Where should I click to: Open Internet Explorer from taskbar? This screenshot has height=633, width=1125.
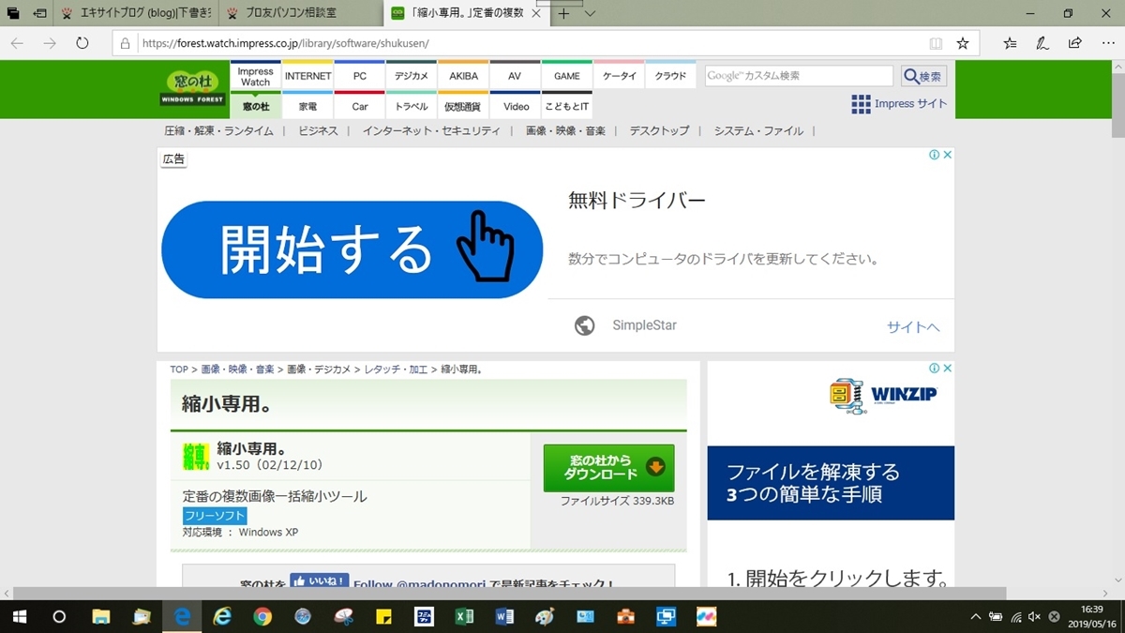coord(222,616)
